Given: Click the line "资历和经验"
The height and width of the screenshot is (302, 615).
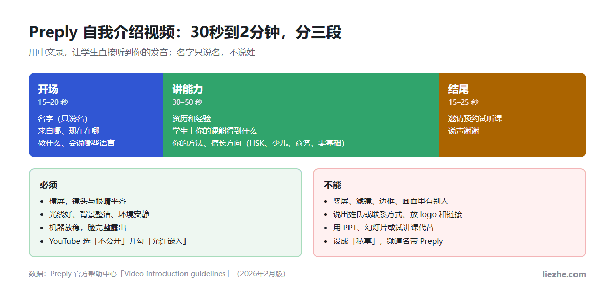Looking at the screenshot, I should tap(192, 118).
